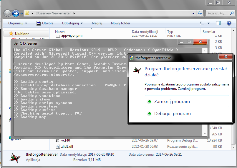The height and width of the screenshot is (168, 237).
Task: Close the theforgottenserver.exe error dialog
Action: [226, 57]
